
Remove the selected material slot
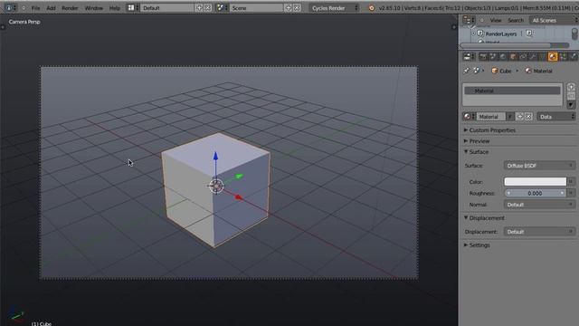coord(571,96)
